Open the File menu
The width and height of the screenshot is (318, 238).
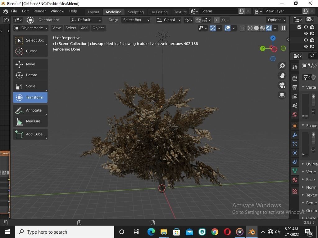pyautogui.click(x=14, y=11)
